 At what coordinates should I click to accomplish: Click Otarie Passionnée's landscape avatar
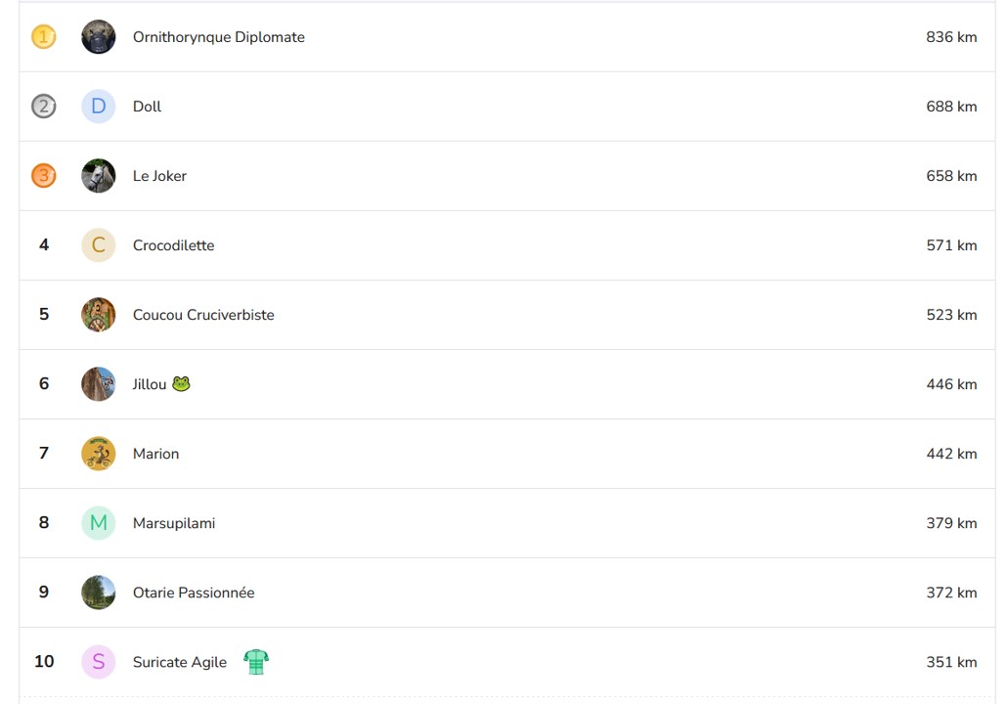point(98,593)
